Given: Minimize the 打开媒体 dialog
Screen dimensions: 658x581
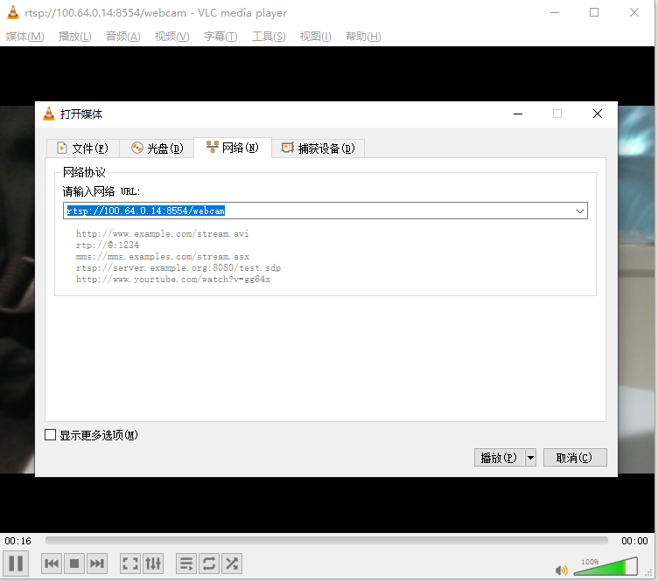Looking at the screenshot, I should pyautogui.click(x=518, y=114).
